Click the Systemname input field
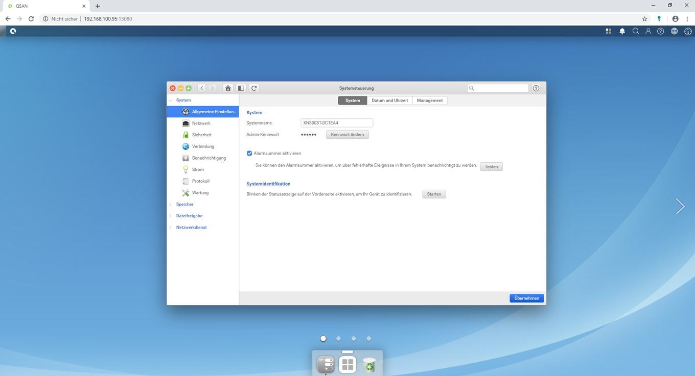The width and height of the screenshot is (695, 376). coord(337,123)
